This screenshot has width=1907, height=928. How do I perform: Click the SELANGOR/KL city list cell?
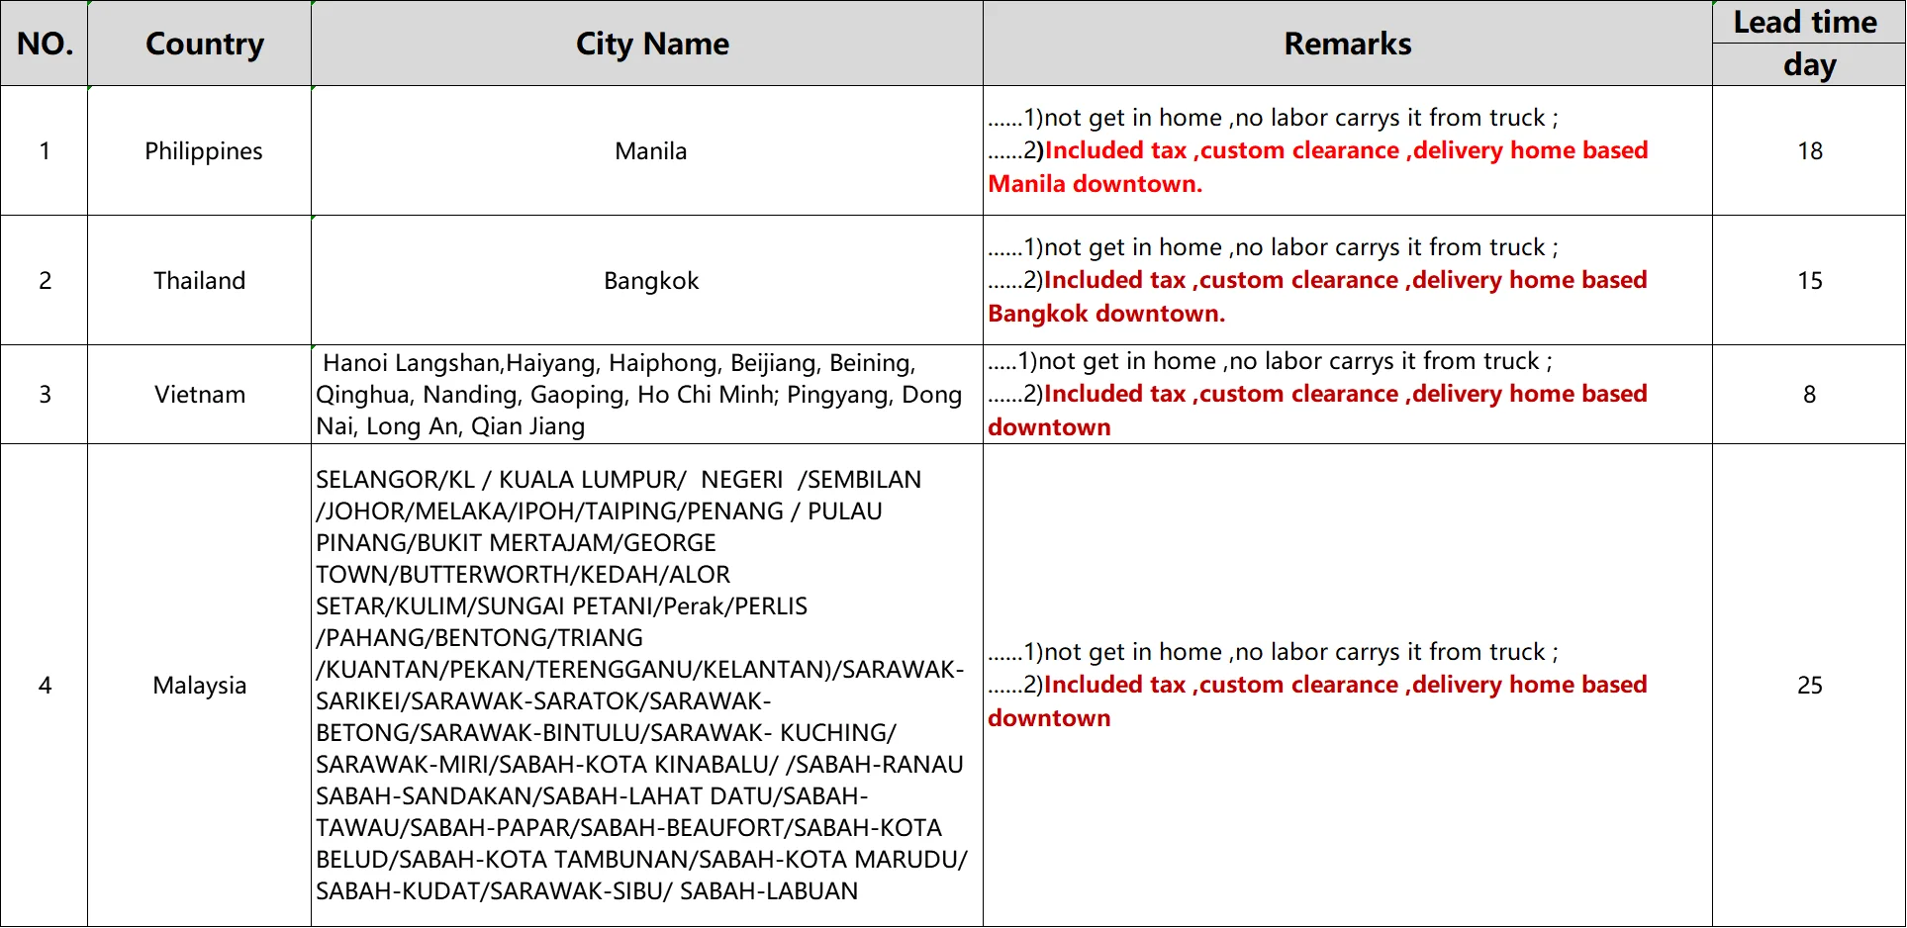pos(647,685)
